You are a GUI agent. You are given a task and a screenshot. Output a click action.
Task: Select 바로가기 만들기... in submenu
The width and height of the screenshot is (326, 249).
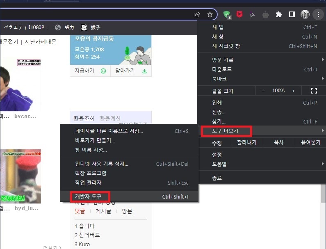tap(129, 140)
